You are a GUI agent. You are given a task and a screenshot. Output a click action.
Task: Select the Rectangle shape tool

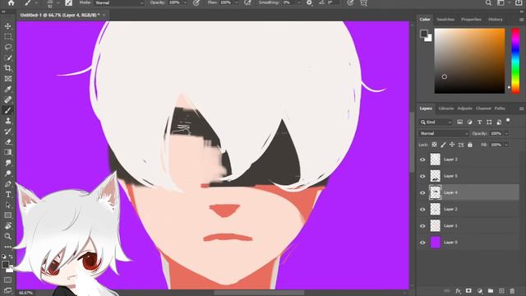coord(8,215)
